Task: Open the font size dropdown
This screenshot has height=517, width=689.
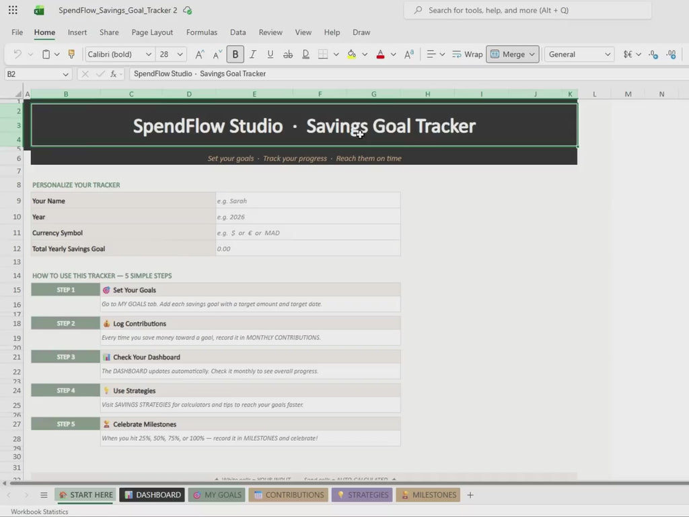Action: [x=180, y=54]
